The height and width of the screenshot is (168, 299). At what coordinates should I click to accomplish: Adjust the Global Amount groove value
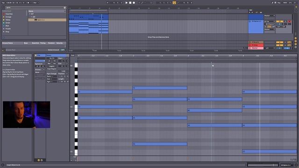click(x=63, y=50)
